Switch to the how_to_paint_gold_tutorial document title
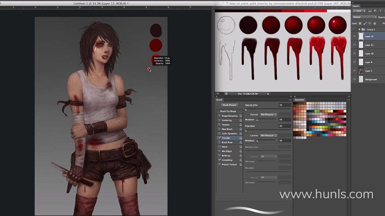Viewport: 385px width, 216px height. (290, 4)
